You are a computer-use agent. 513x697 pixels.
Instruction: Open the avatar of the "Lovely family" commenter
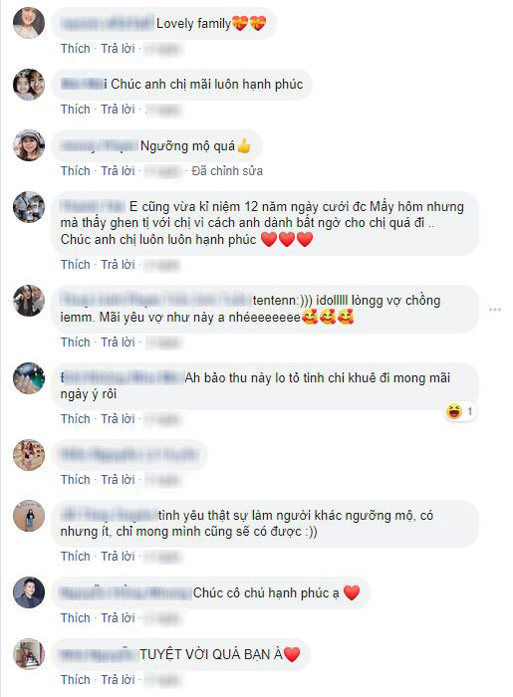[29, 23]
